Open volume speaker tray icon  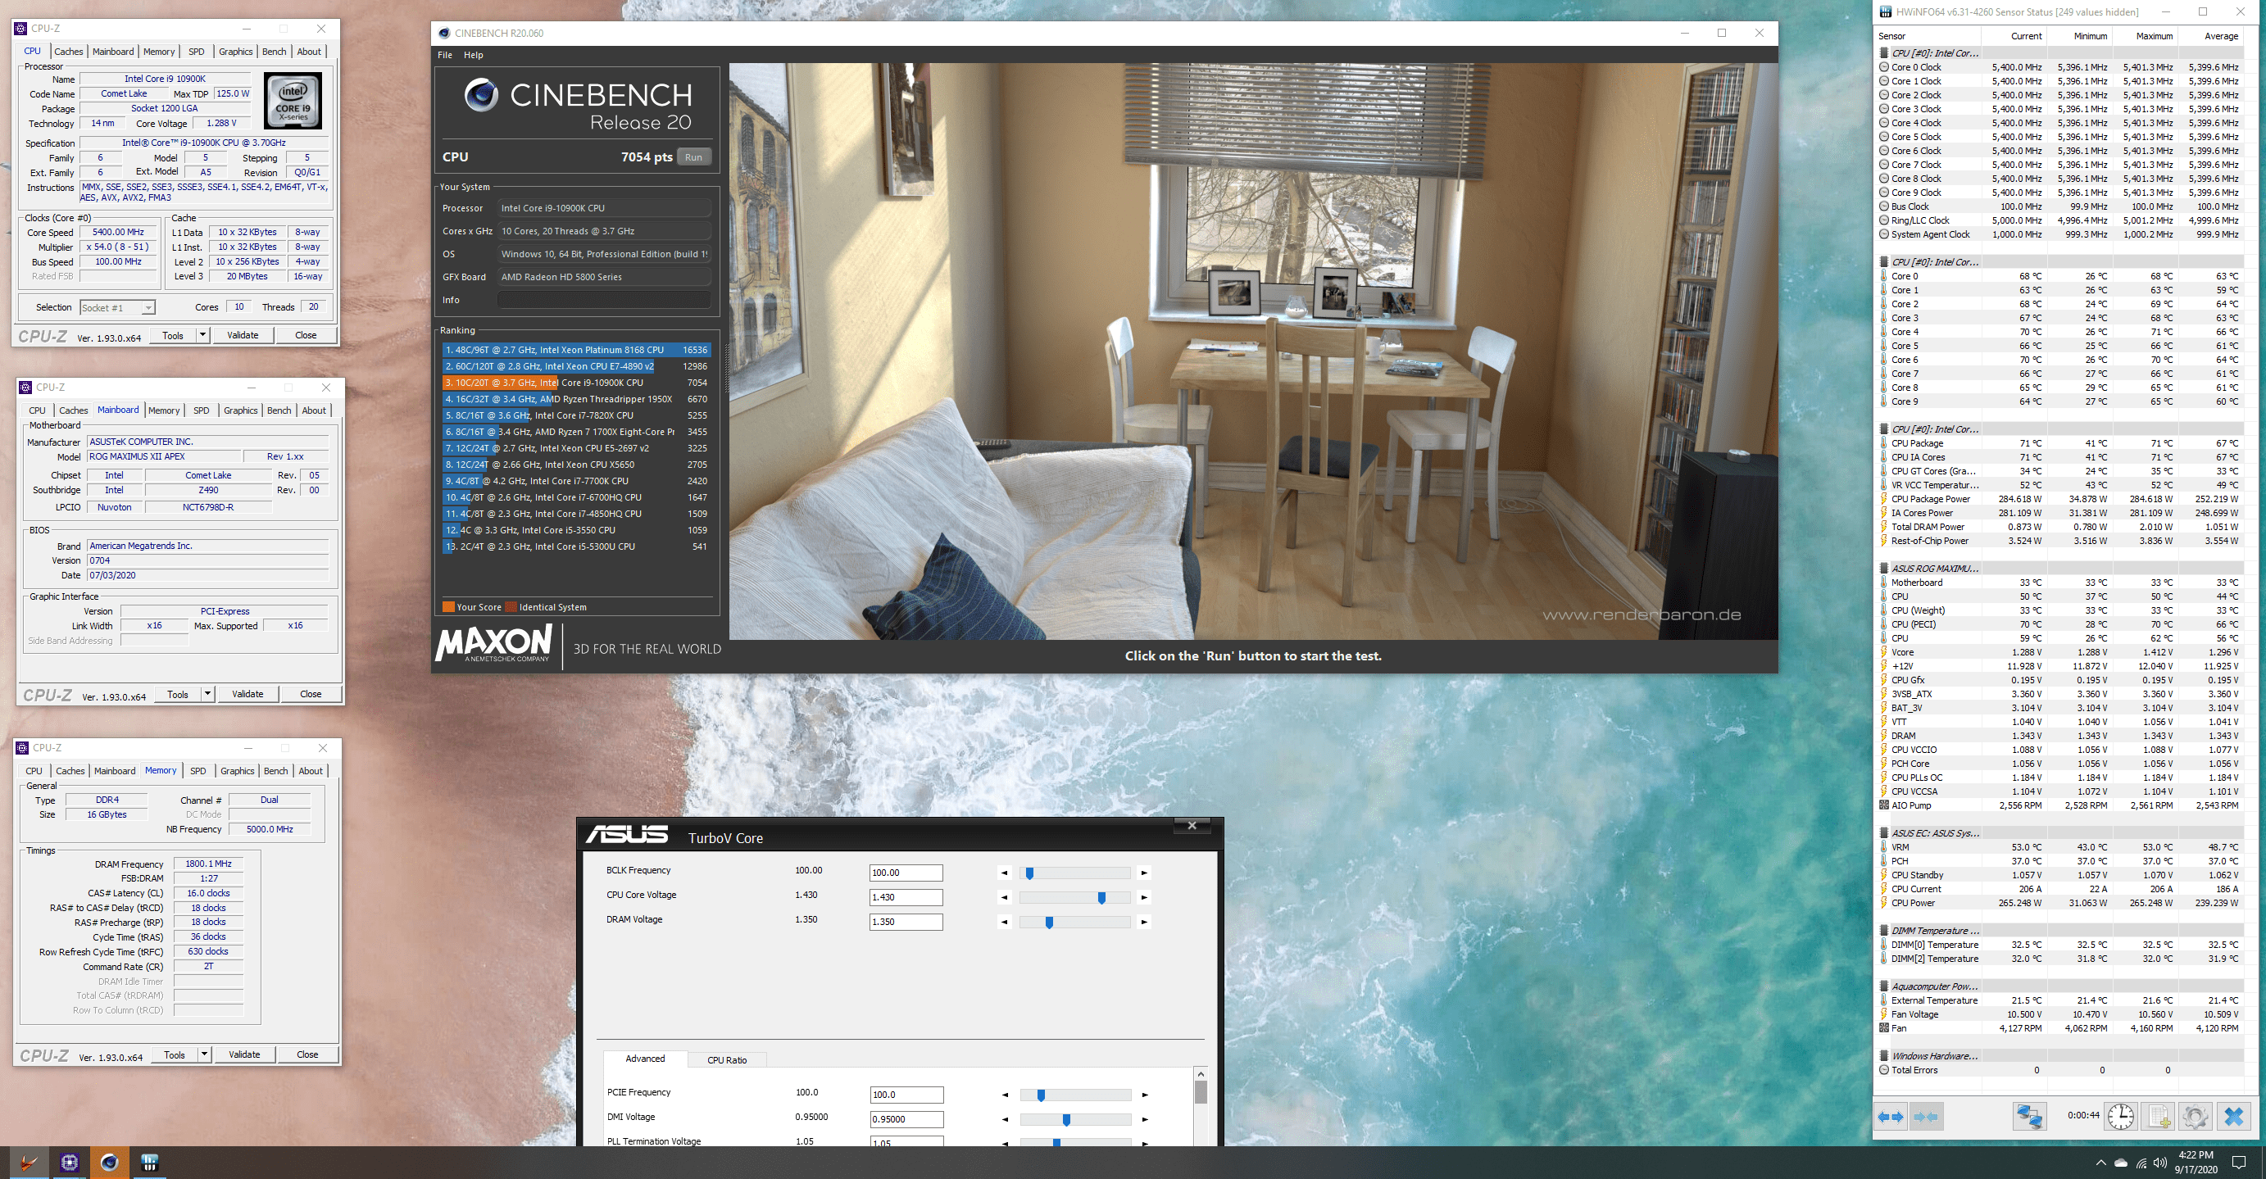coord(2159,1163)
